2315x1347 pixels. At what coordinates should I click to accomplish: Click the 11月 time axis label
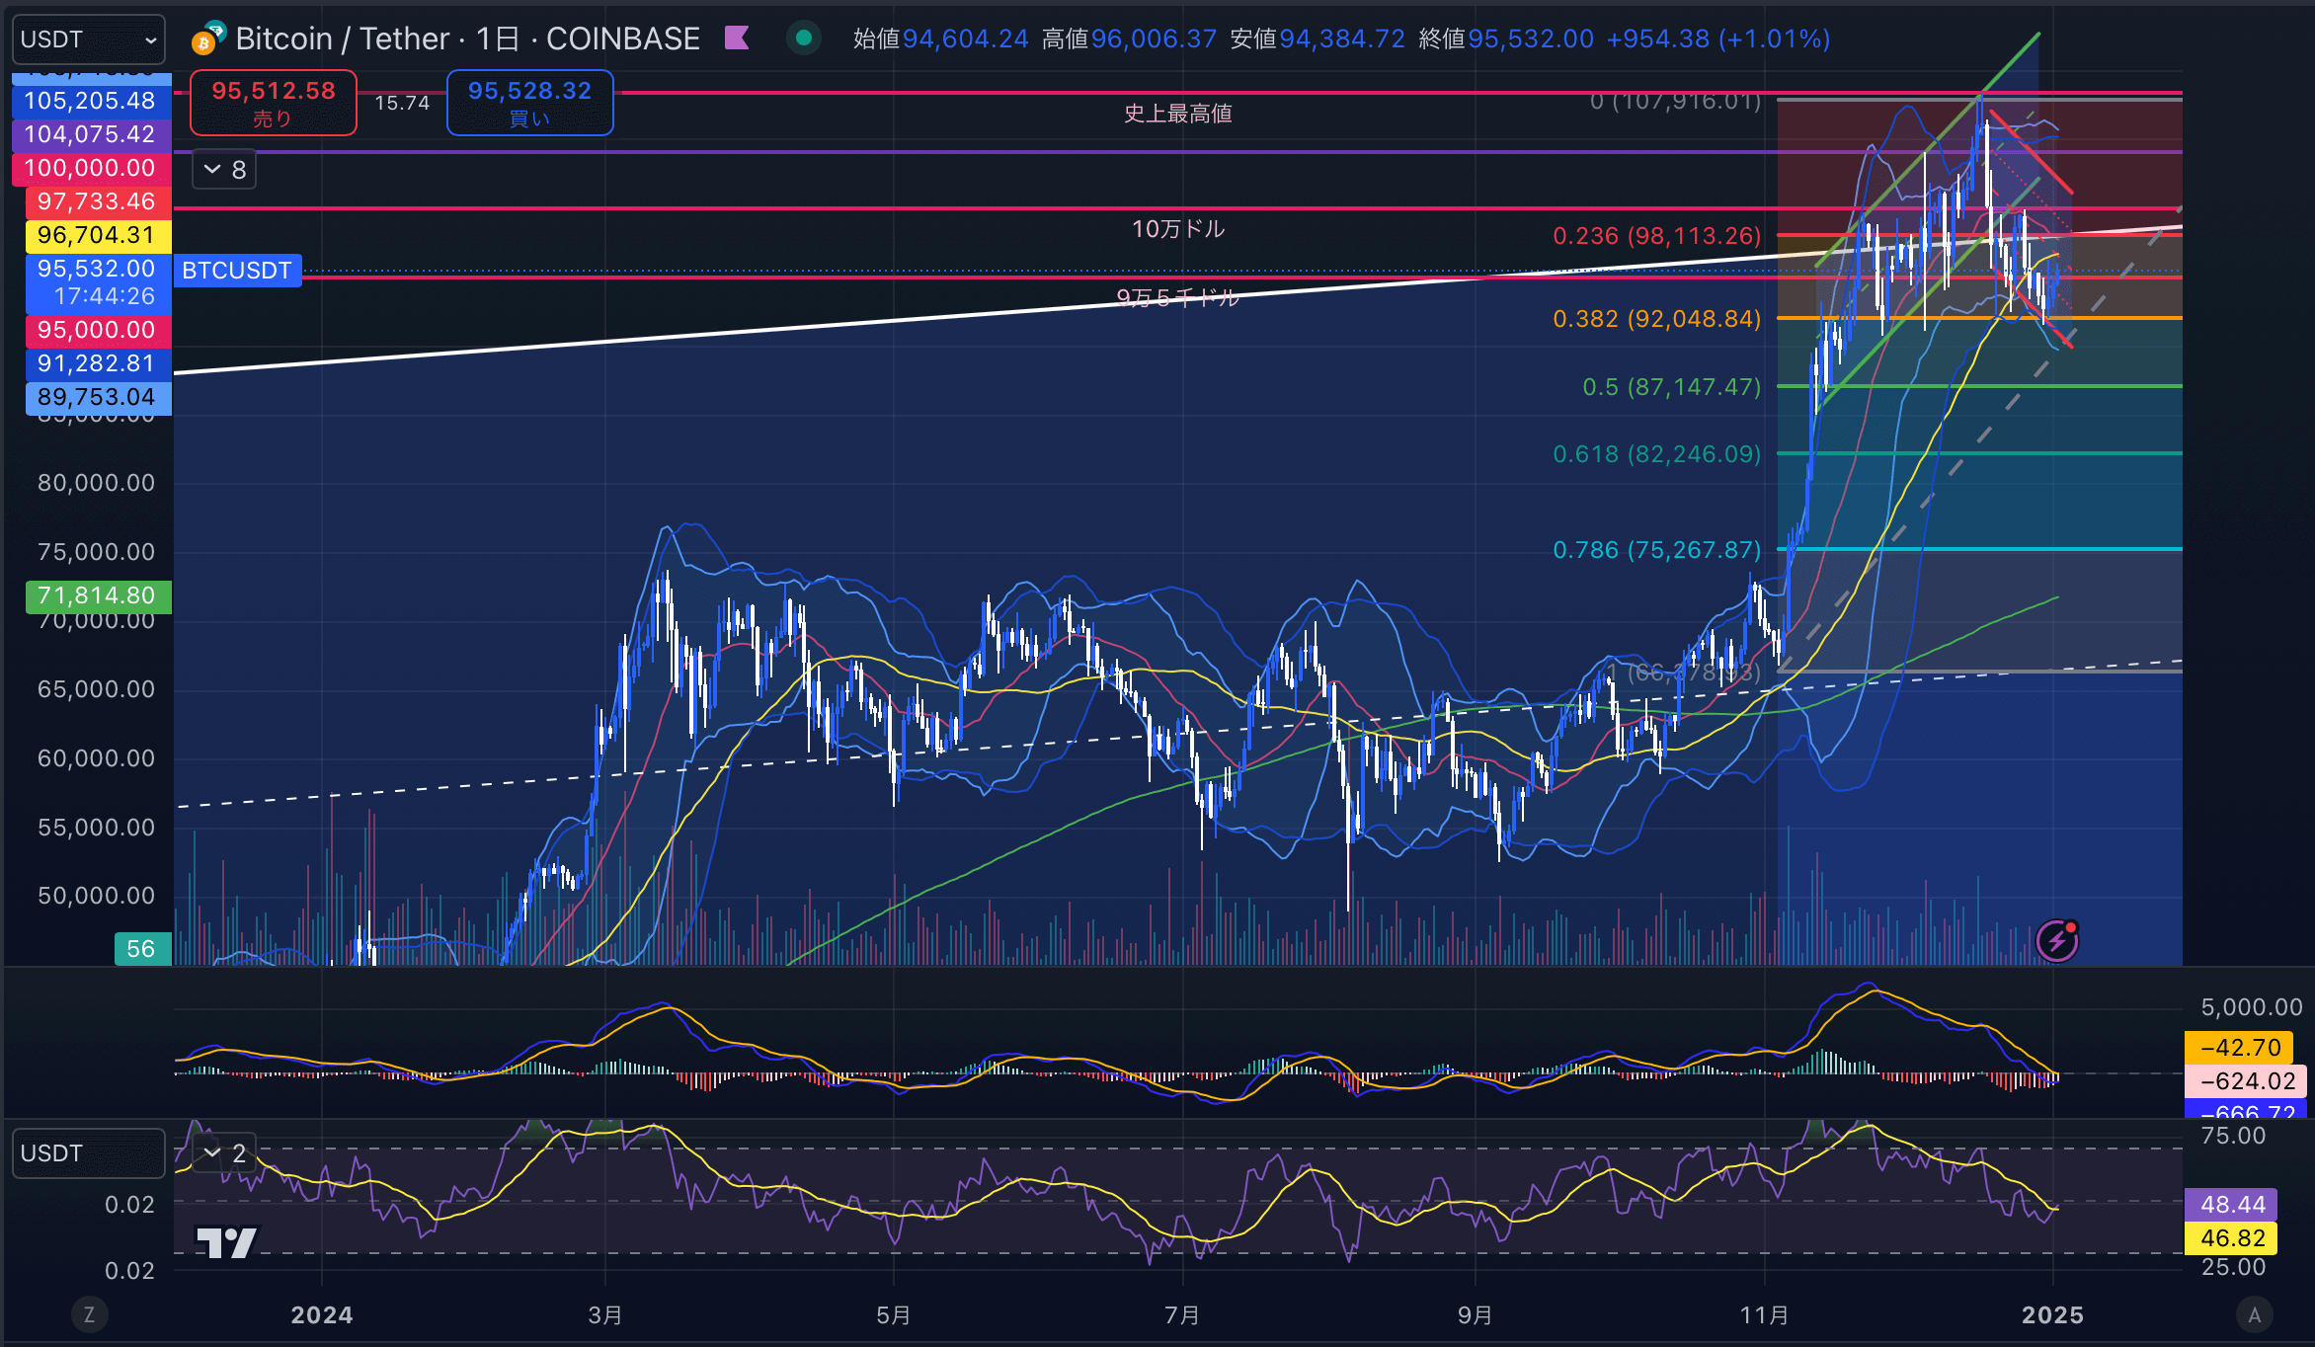1764,1315
